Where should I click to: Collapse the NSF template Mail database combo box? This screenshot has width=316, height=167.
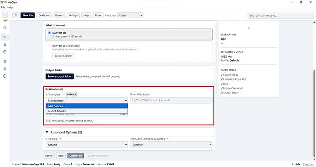pos(87,100)
